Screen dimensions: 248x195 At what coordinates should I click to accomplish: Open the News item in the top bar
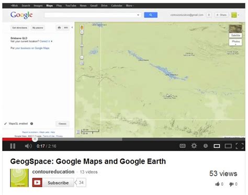[83, 6]
